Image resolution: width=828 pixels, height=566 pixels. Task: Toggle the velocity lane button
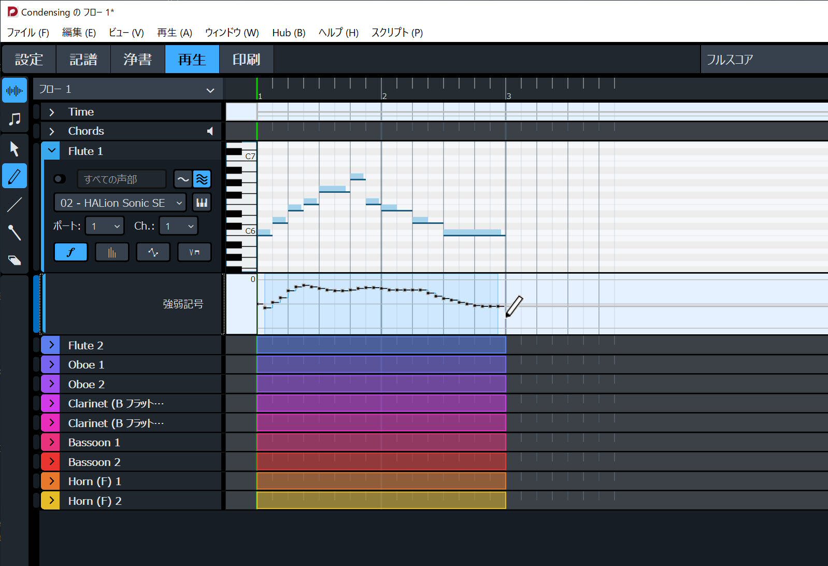[112, 252]
